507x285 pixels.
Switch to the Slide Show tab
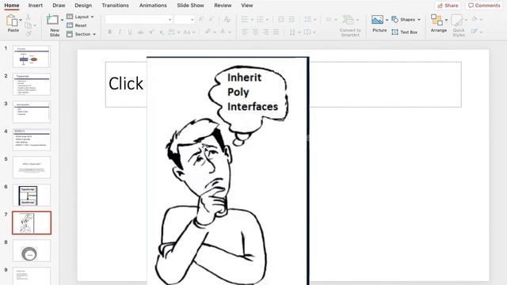pyautogui.click(x=190, y=6)
